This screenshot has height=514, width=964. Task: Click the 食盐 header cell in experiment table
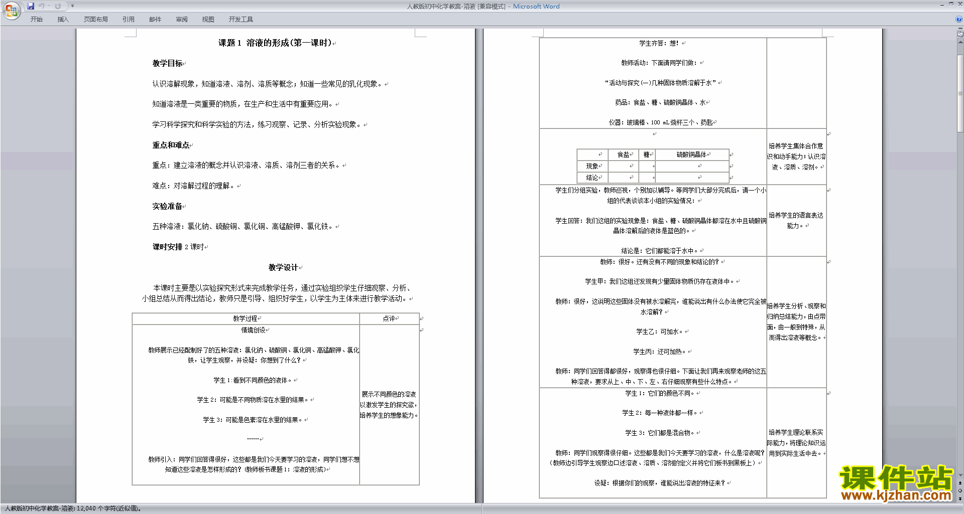click(x=623, y=155)
